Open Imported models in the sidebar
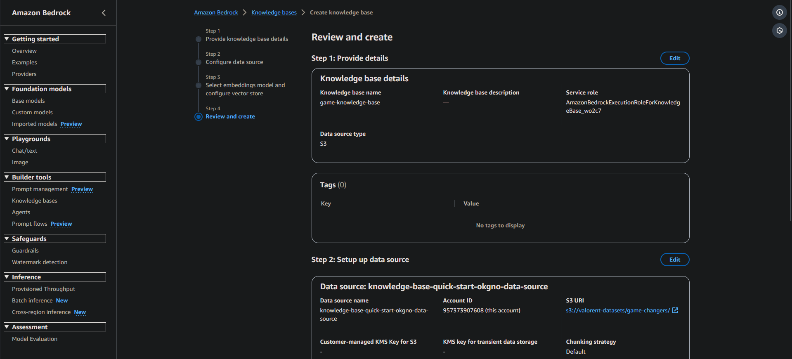 tap(35, 124)
